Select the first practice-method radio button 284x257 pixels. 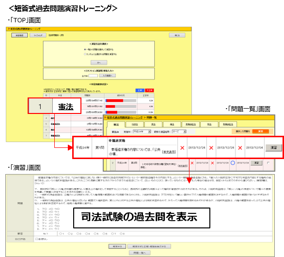point(85,49)
